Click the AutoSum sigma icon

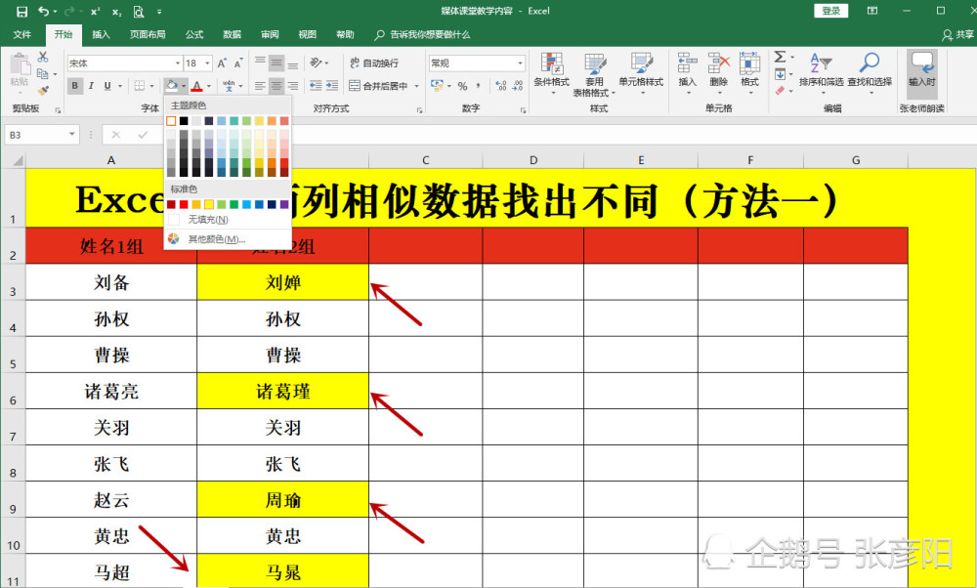pos(780,58)
